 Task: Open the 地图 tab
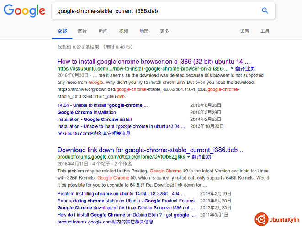coord(144,31)
